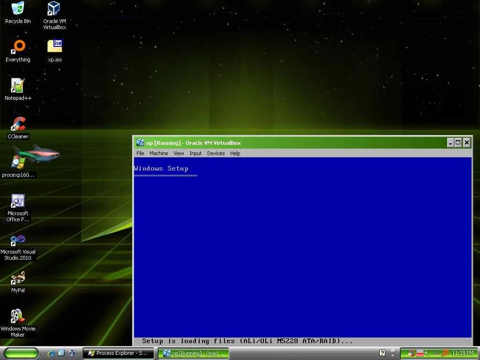This screenshot has width=480, height=360.
Task: Select the Microsoft Visual Studio 2010 shortcut
Action: (18, 247)
